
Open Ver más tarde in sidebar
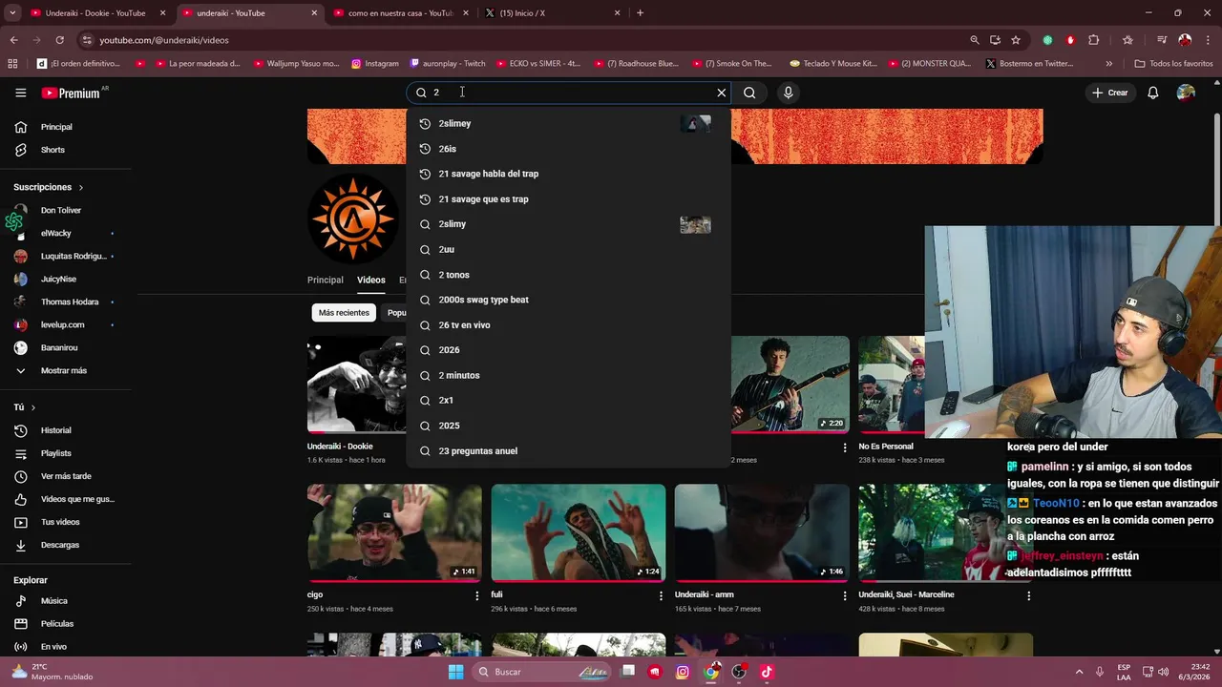[x=65, y=476]
